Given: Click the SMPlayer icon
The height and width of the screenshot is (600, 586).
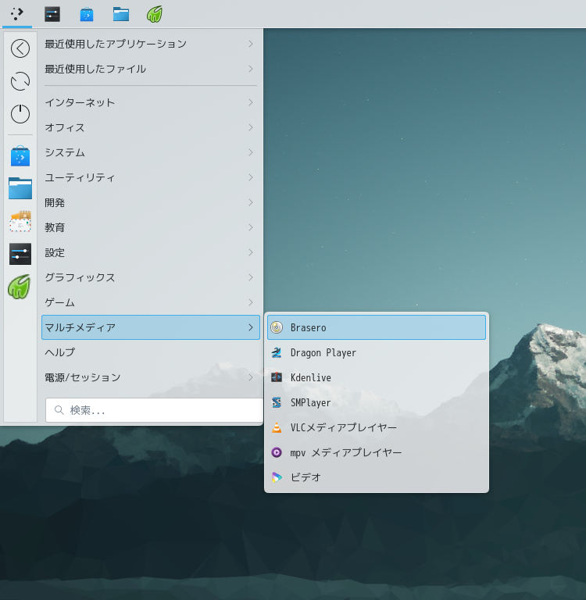Looking at the screenshot, I should 277,402.
